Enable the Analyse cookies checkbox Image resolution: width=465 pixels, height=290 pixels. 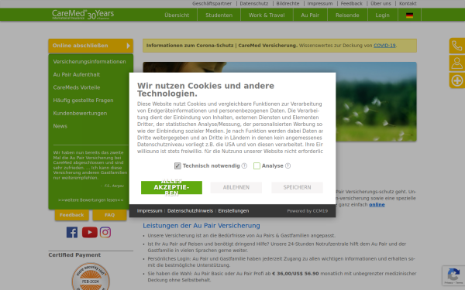click(257, 165)
